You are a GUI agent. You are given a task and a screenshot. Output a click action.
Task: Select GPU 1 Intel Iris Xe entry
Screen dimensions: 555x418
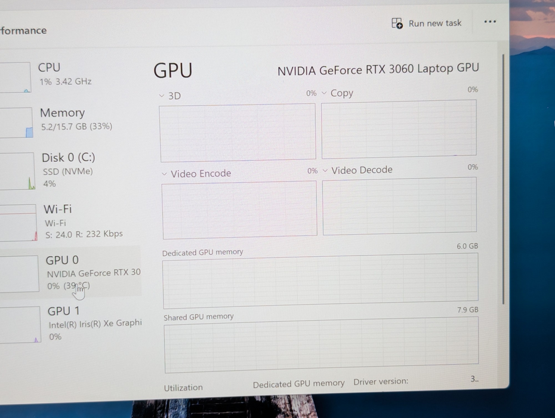point(71,324)
